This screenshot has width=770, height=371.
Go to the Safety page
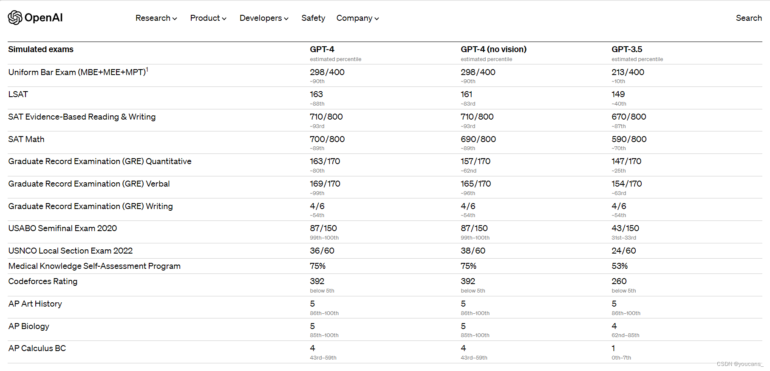pos(313,18)
